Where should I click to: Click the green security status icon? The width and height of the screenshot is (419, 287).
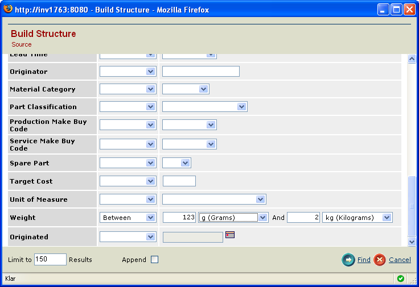401,278
